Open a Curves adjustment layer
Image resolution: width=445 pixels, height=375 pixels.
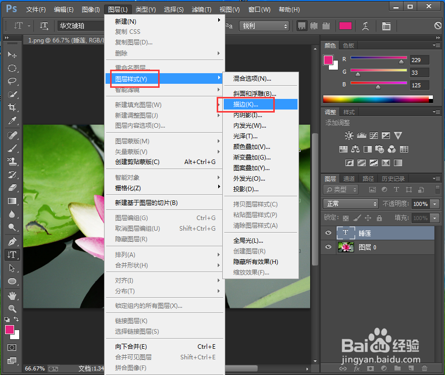click(x=372, y=135)
